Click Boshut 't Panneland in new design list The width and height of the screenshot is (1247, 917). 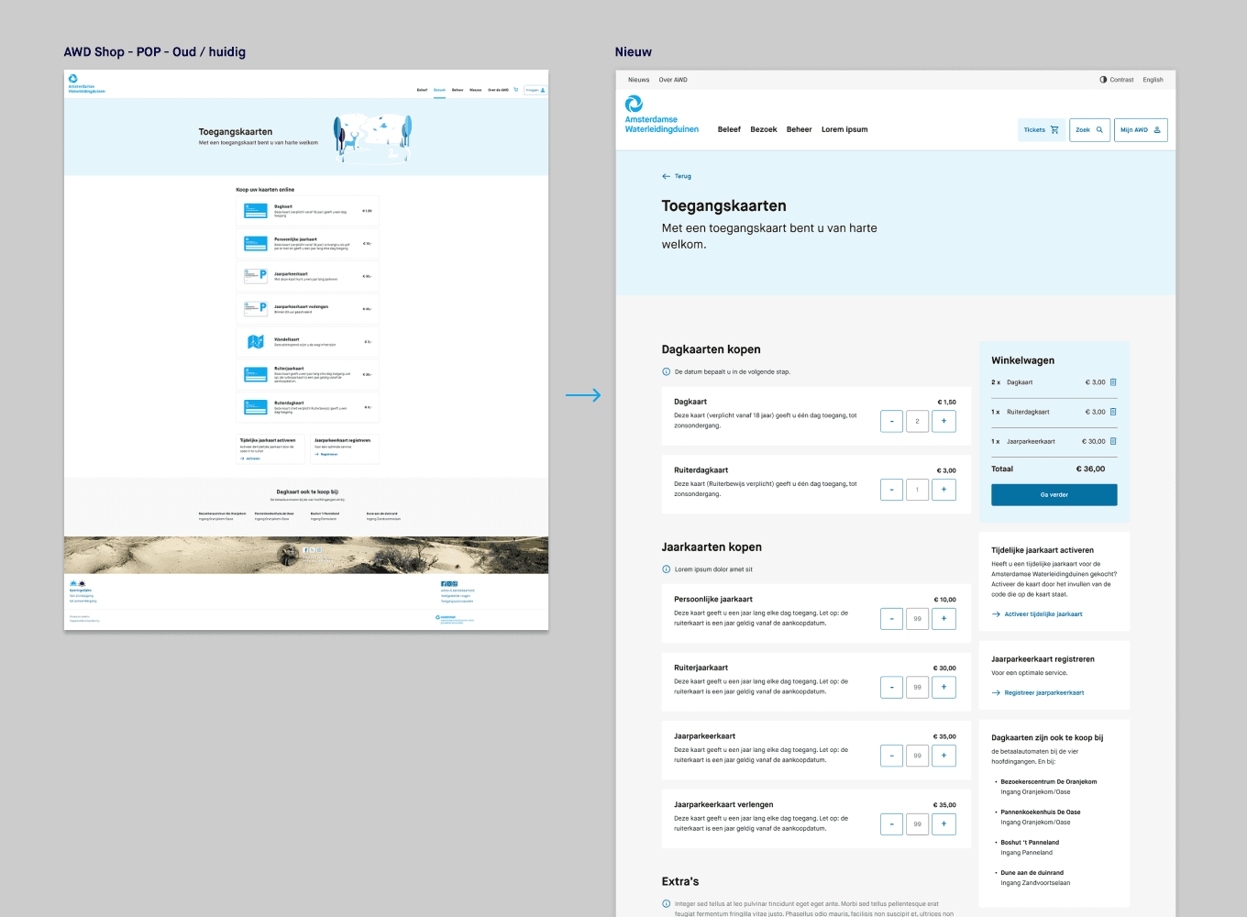[1030, 843]
